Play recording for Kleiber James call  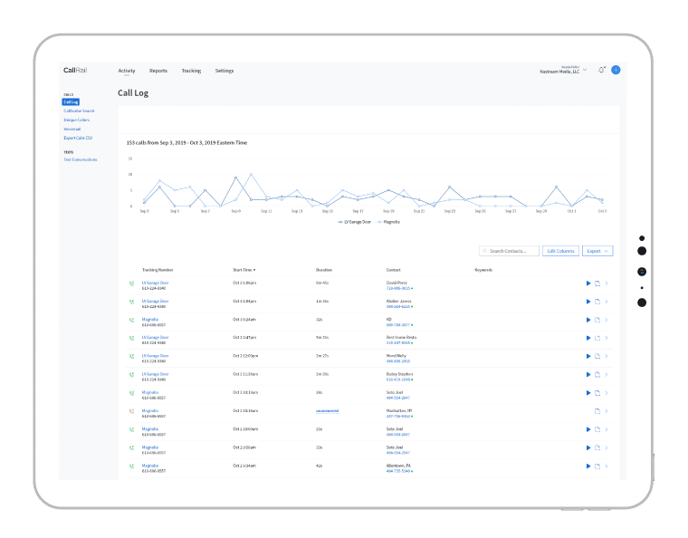point(588,302)
